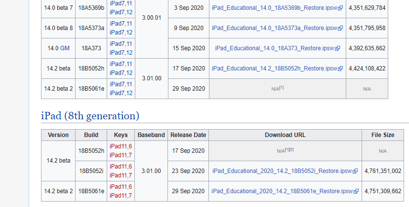This screenshot has width=409, height=207.
Task: Select file size 4,751,309,662
Action: click(x=383, y=191)
